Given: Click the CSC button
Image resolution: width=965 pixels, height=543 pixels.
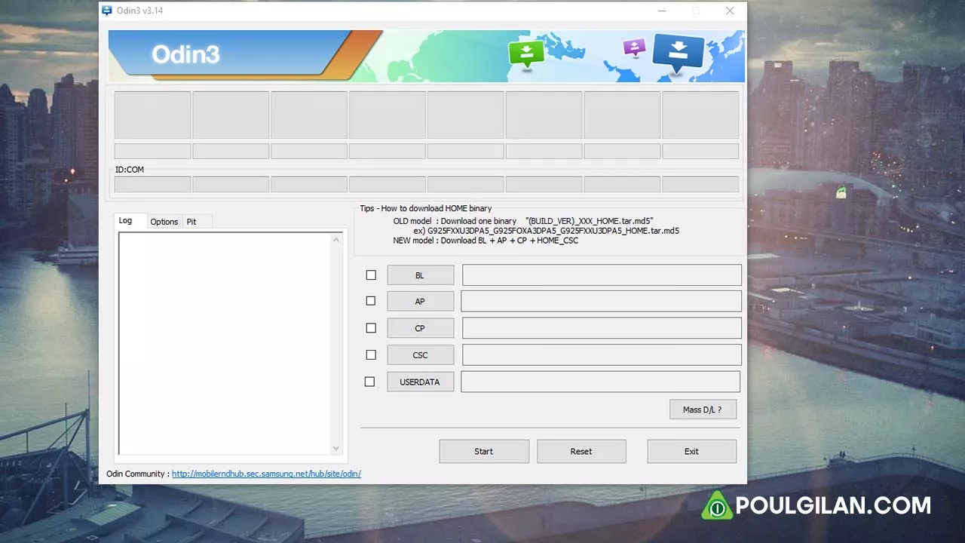Looking at the screenshot, I should coord(421,354).
